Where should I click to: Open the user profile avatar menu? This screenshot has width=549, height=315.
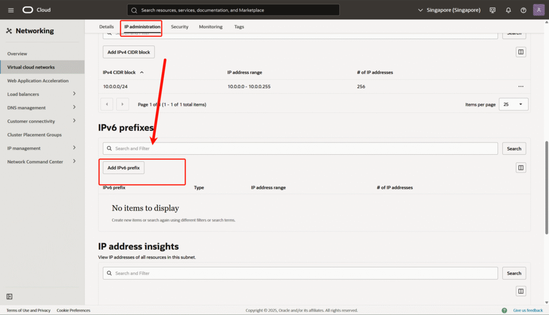click(x=538, y=10)
